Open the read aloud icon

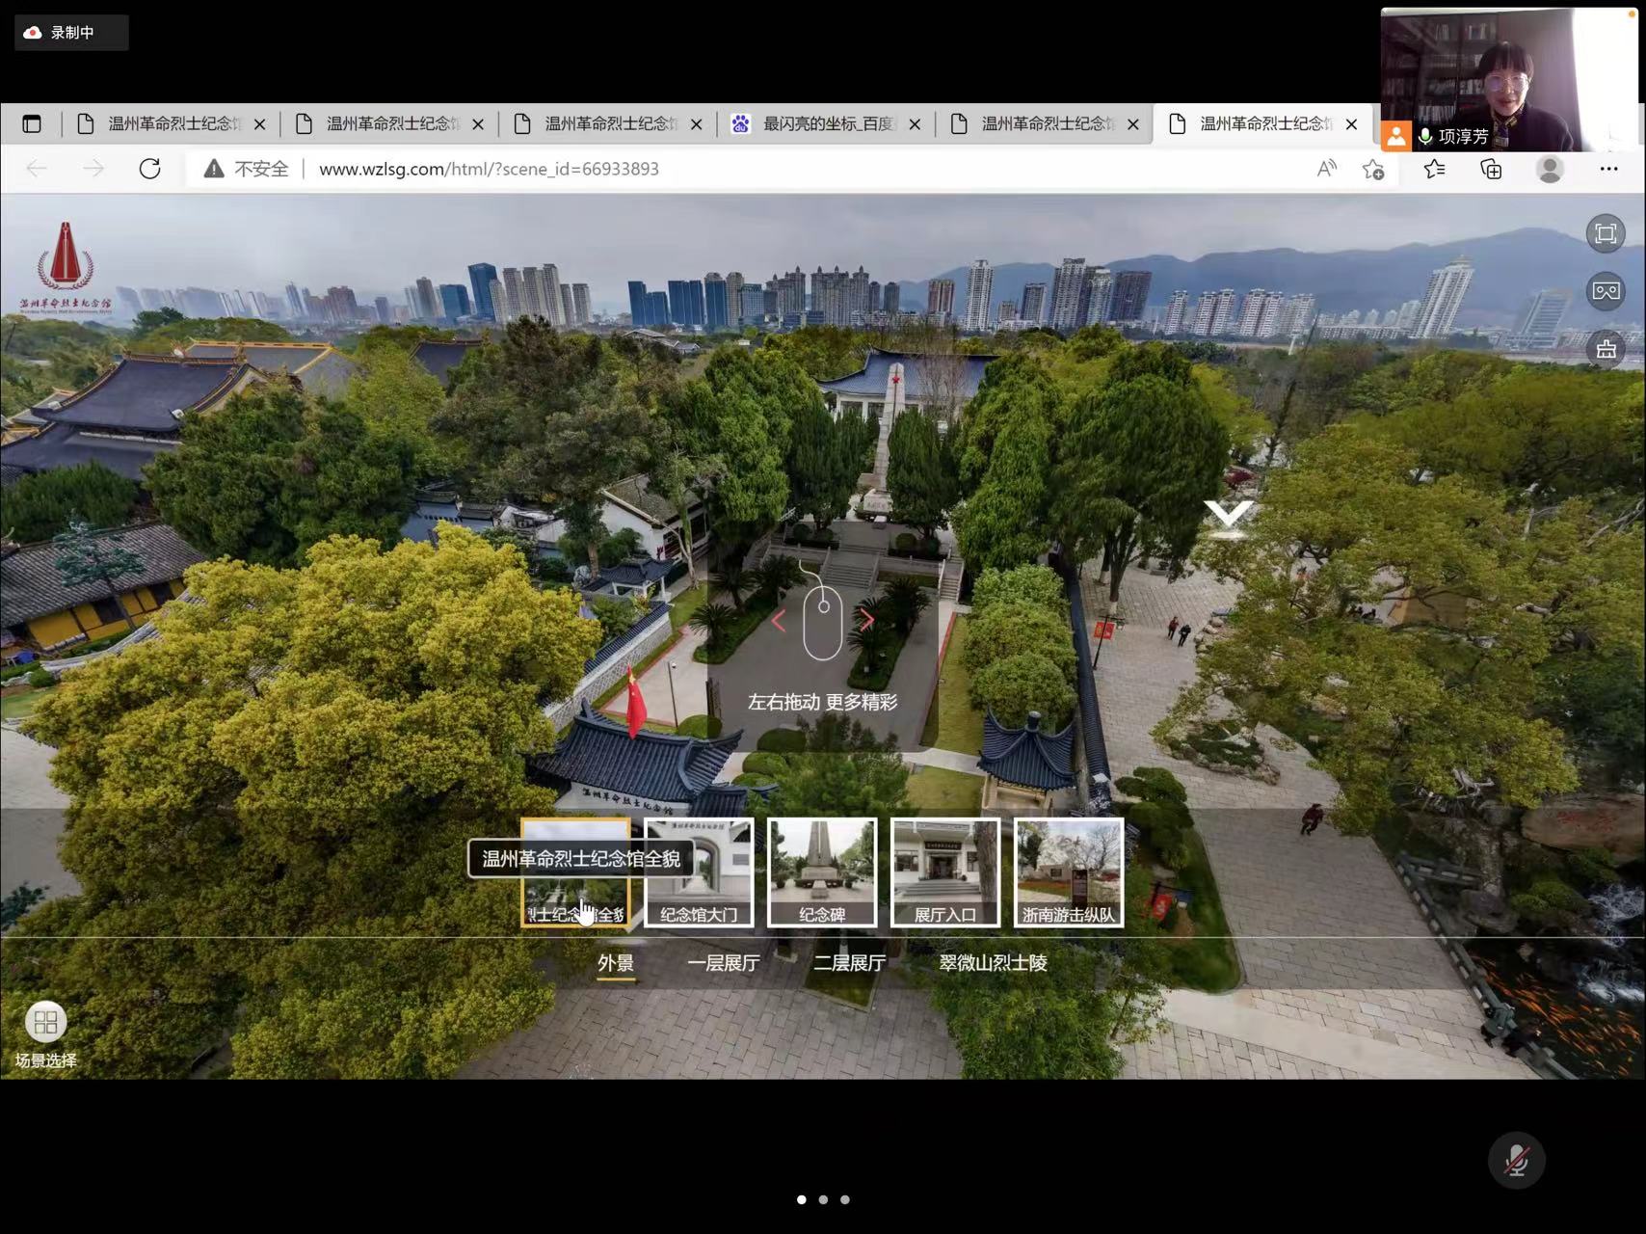(1326, 169)
